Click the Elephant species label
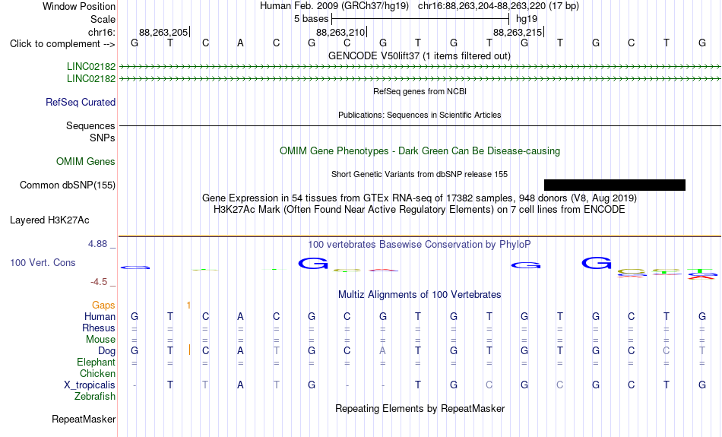Image resolution: width=722 pixels, height=437 pixels. (97, 362)
